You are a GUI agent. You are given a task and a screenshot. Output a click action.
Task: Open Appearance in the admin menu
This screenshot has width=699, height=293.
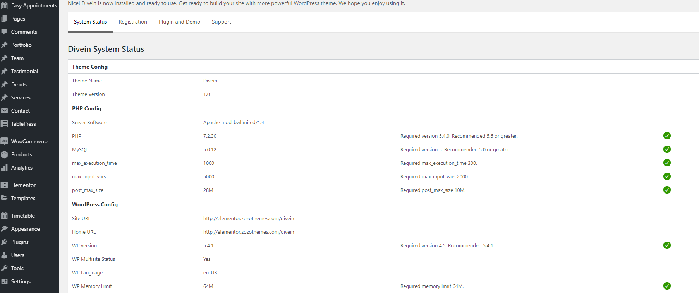point(25,229)
